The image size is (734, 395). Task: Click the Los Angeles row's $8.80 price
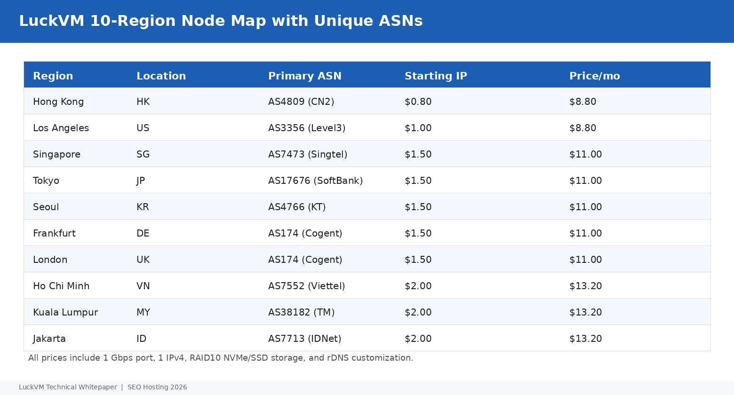tap(583, 128)
